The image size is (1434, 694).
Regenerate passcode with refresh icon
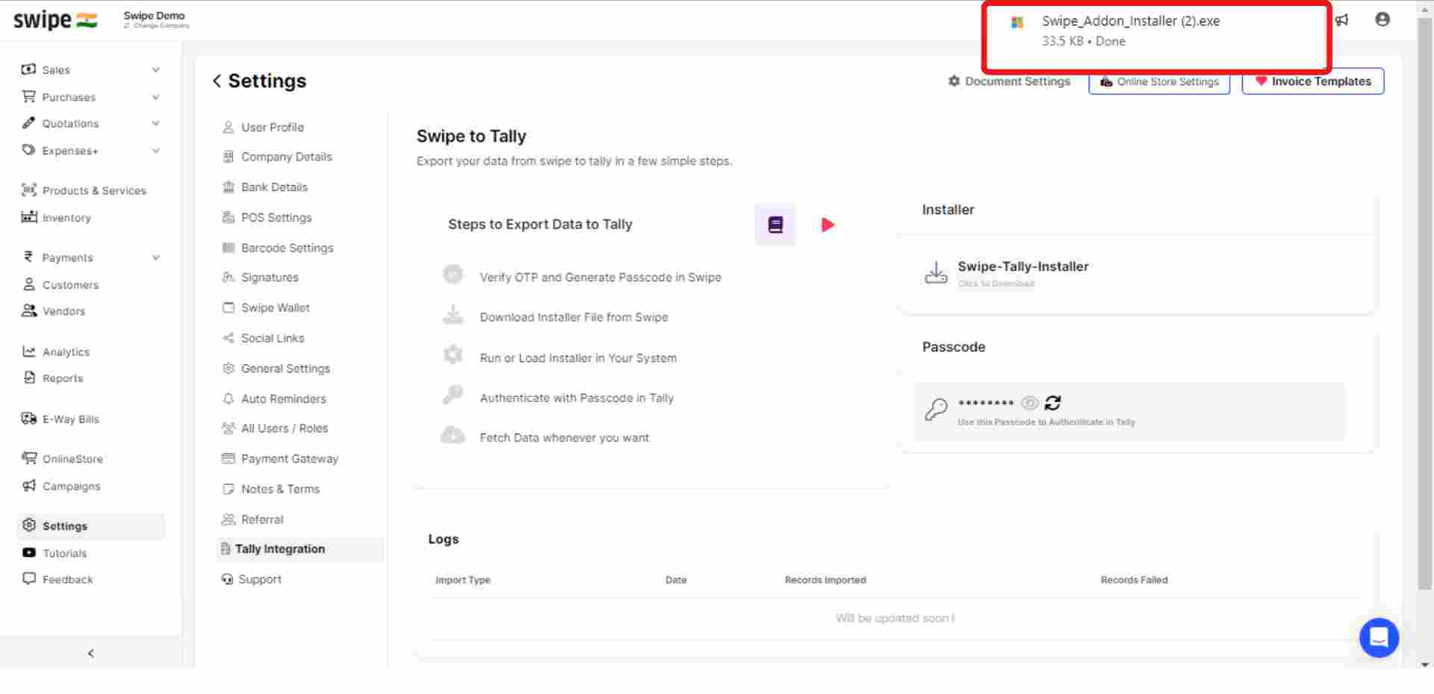pyautogui.click(x=1053, y=403)
